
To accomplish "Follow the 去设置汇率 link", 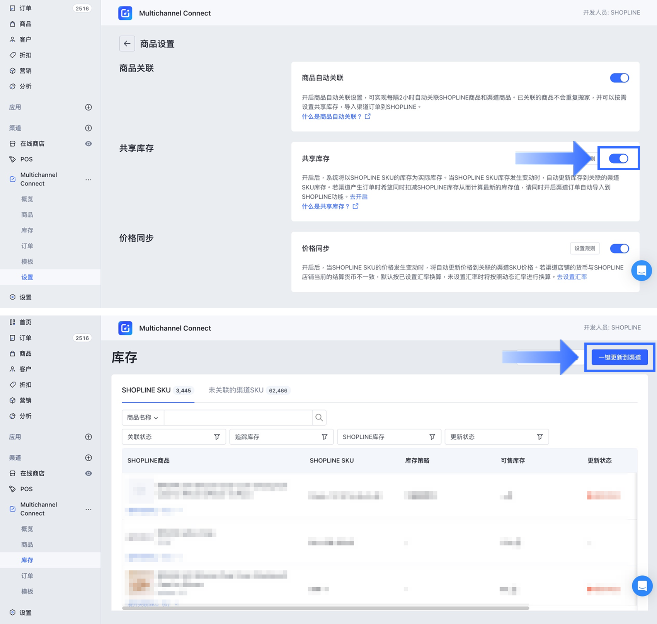I will 572,277.
